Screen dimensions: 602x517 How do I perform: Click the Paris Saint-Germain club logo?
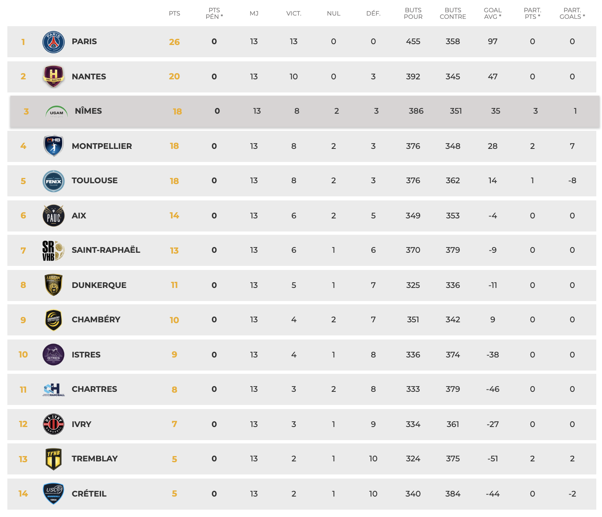[x=54, y=42]
